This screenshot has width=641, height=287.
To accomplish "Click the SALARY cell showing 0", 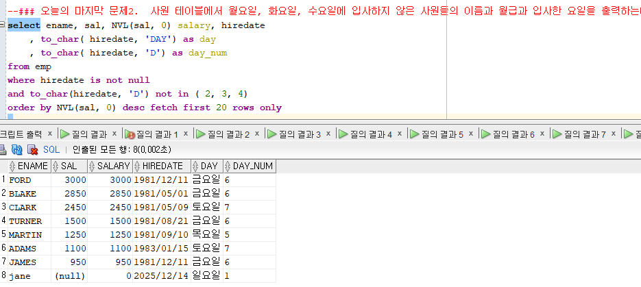I will (x=110, y=276).
